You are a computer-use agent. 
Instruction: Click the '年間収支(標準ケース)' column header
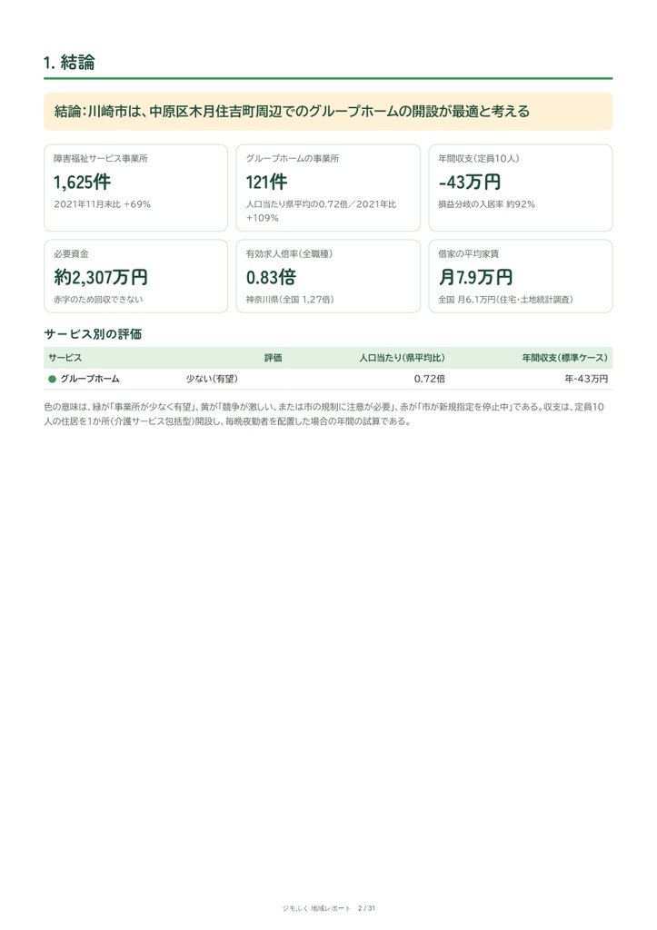[x=565, y=358]
